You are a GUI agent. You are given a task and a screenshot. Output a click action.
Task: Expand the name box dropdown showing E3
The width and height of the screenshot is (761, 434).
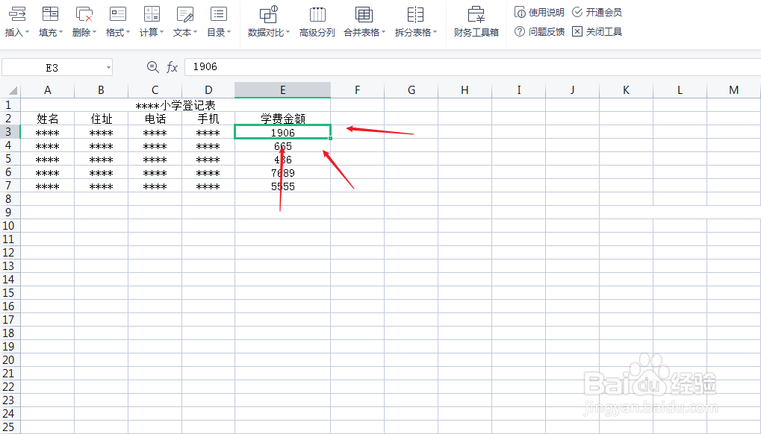109,66
